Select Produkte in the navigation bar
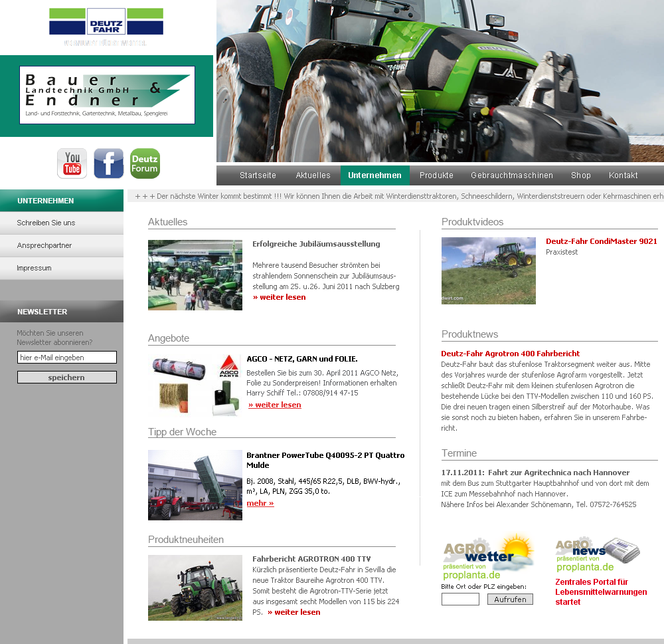This screenshot has width=664, height=644. (436, 175)
